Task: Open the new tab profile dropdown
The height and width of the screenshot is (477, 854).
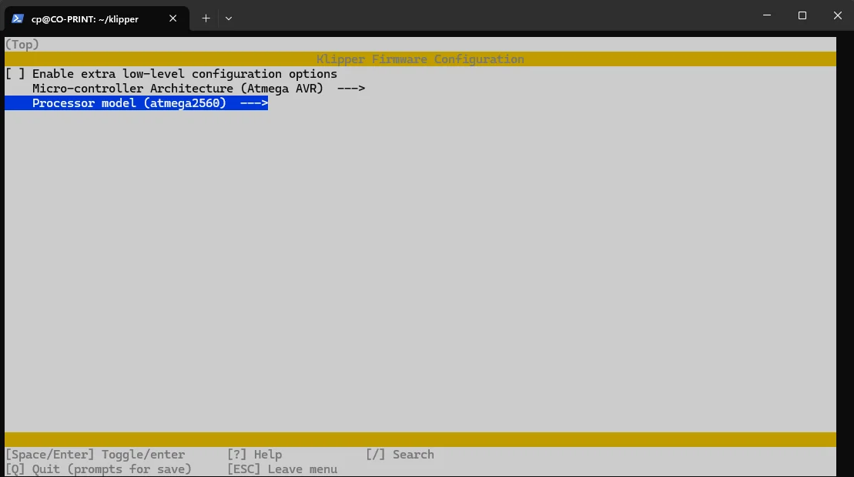Action: (x=229, y=18)
